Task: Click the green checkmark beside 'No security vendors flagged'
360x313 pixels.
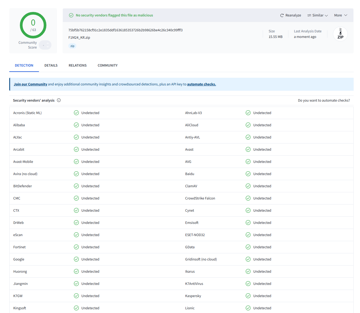Action: (71, 15)
